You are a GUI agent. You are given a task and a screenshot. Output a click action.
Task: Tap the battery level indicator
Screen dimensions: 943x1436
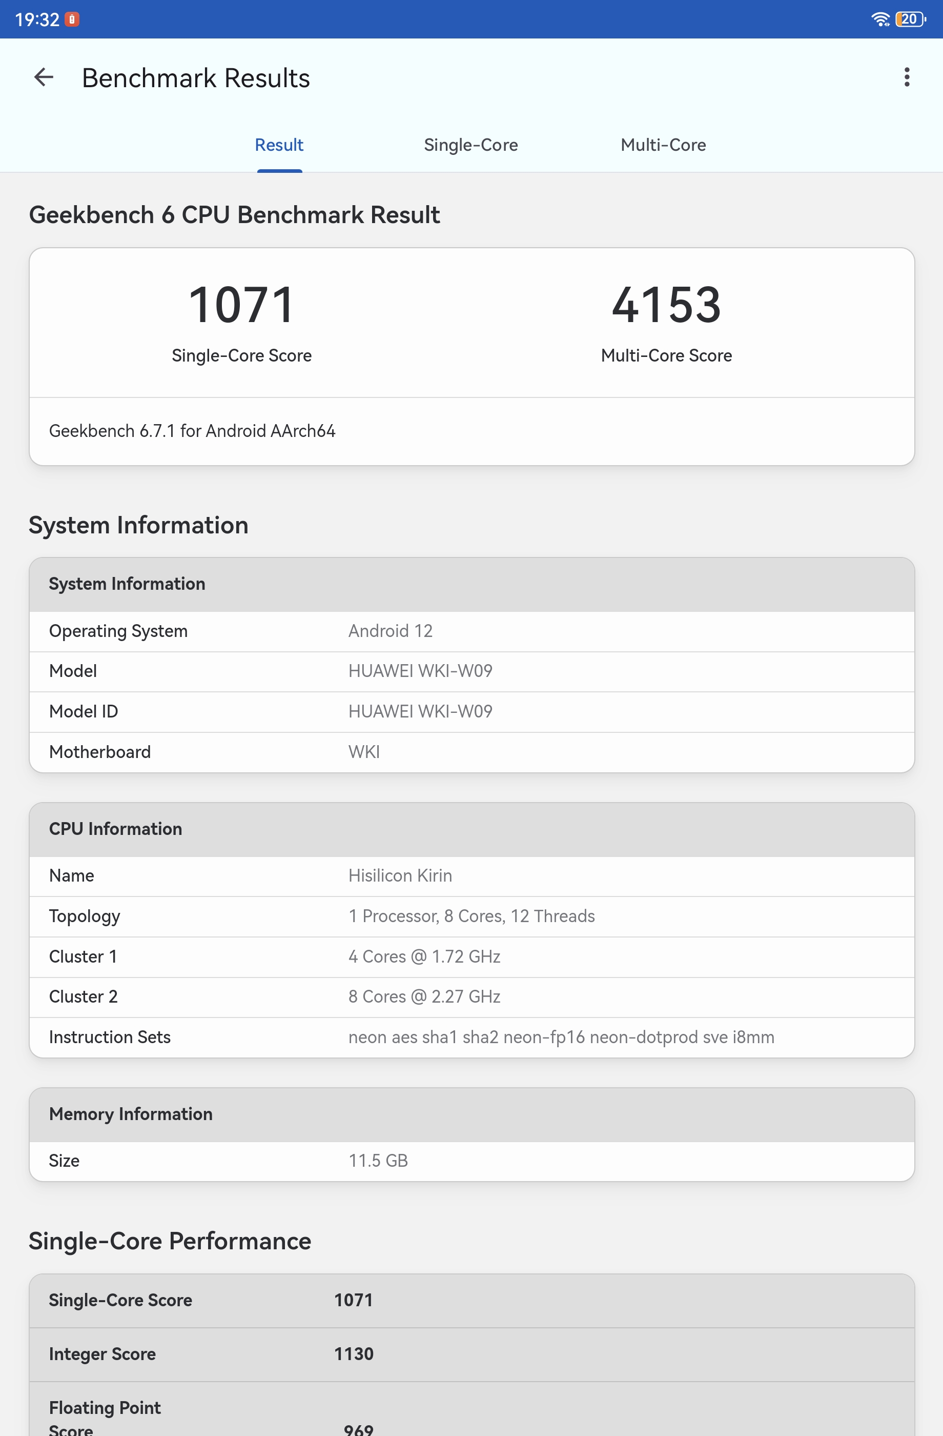coord(910,19)
